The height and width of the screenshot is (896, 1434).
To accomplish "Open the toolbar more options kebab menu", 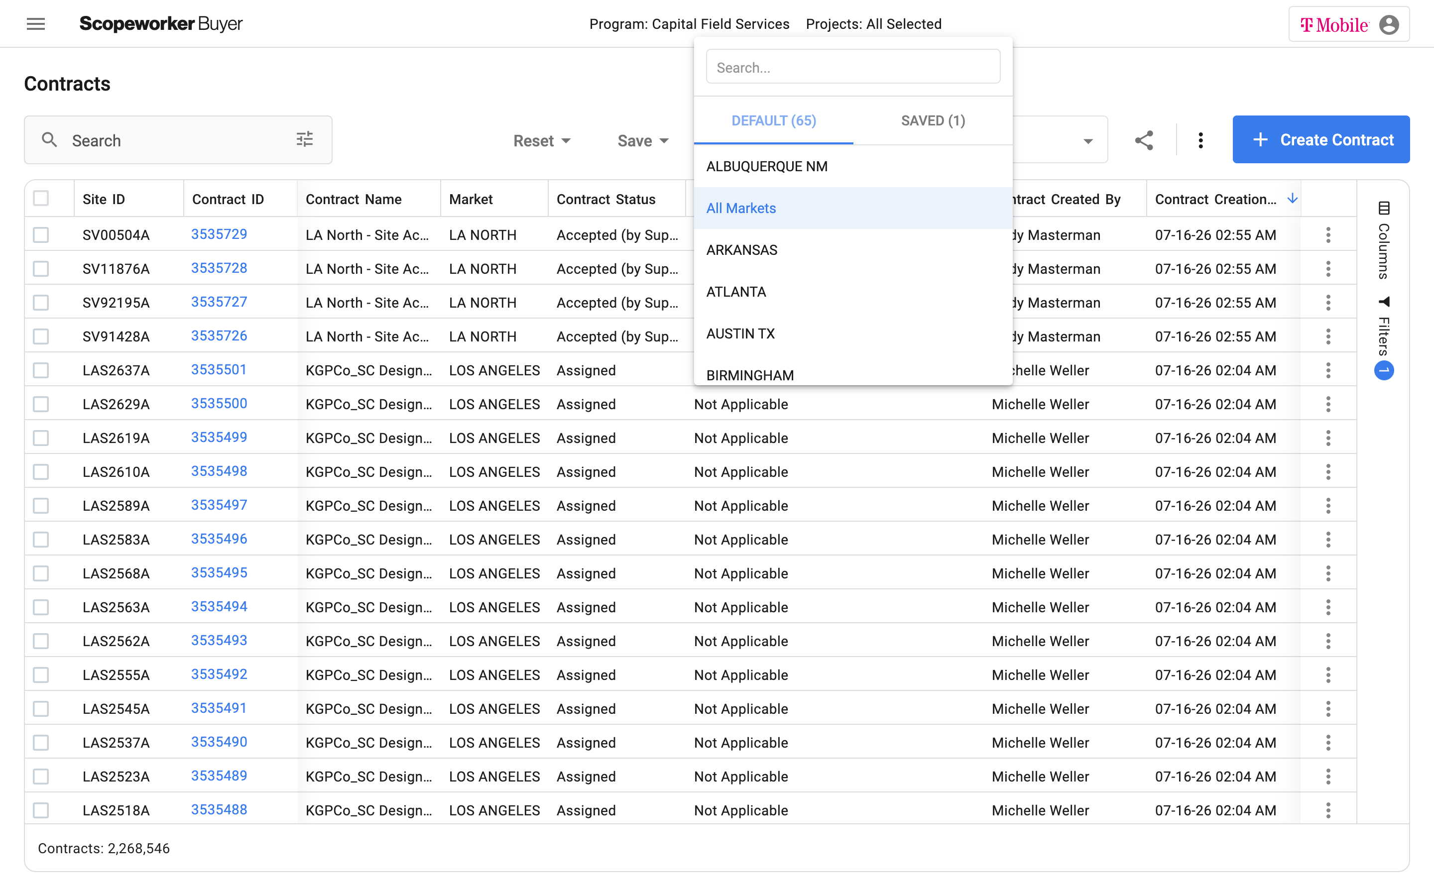I will tap(1200, 140).
